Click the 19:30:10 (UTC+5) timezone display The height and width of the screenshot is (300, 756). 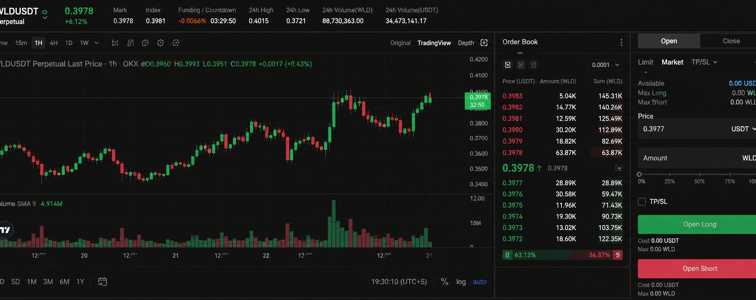(399, 282)
